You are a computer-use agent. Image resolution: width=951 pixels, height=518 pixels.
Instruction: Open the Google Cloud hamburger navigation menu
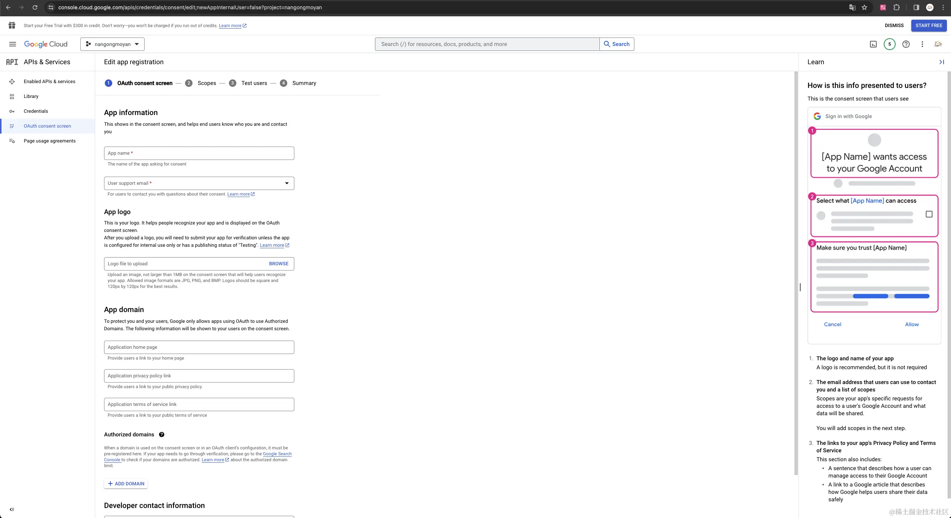click(13, 44)
